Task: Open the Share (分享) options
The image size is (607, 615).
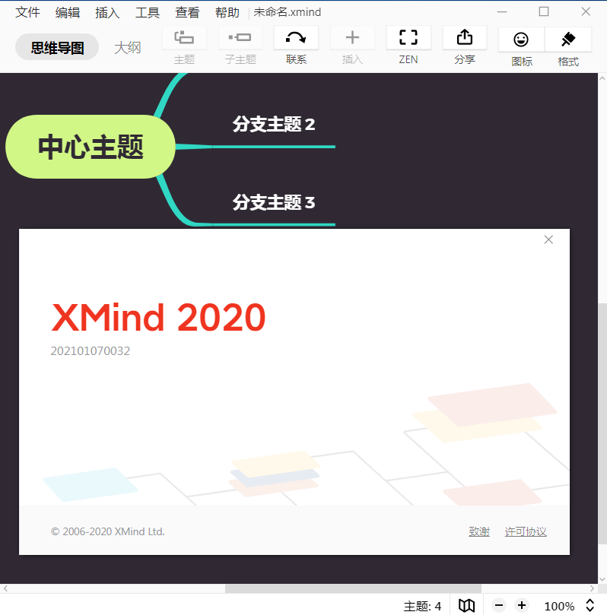Action: 465,38
